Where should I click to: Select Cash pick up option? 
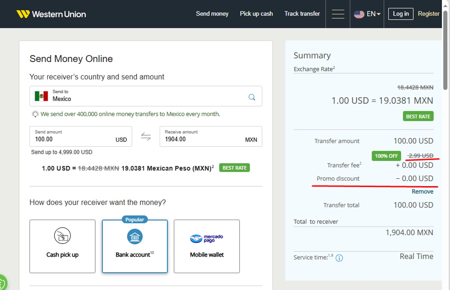point(62,246)
